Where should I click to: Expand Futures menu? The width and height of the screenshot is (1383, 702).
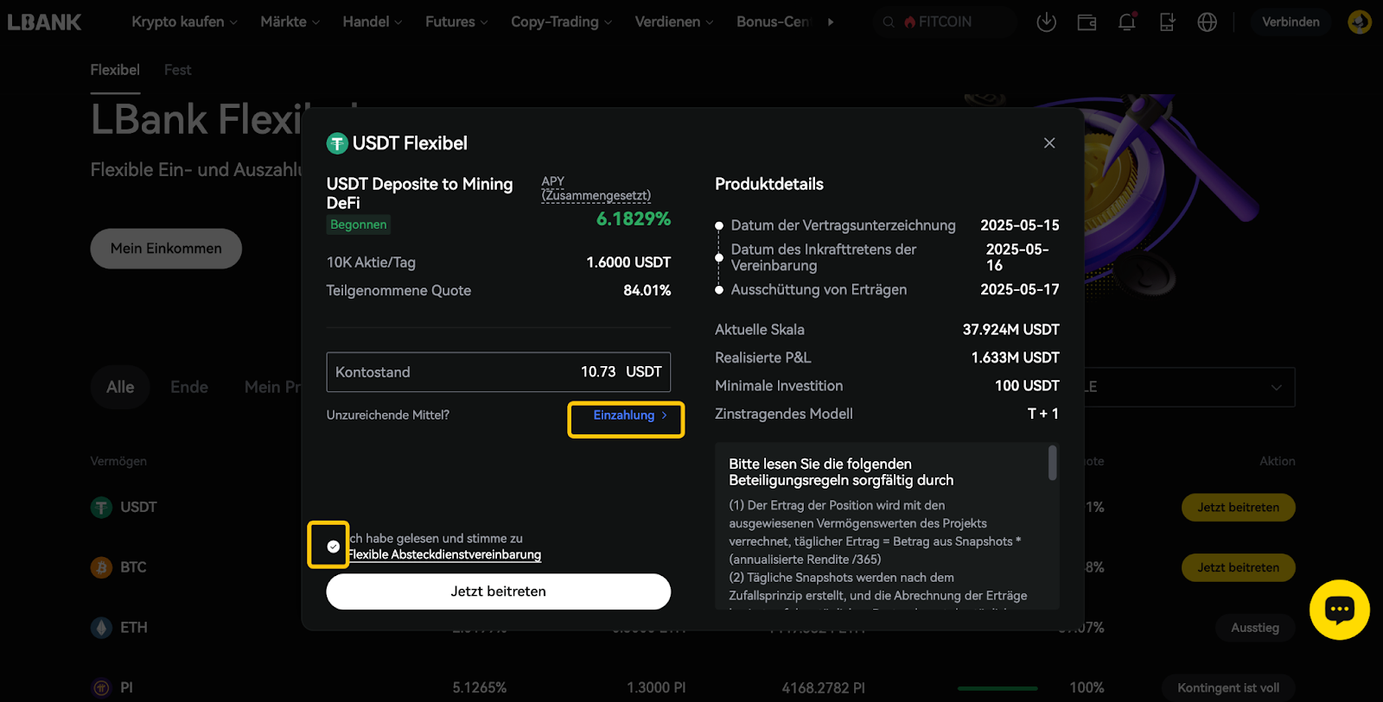tap(456, 22)
